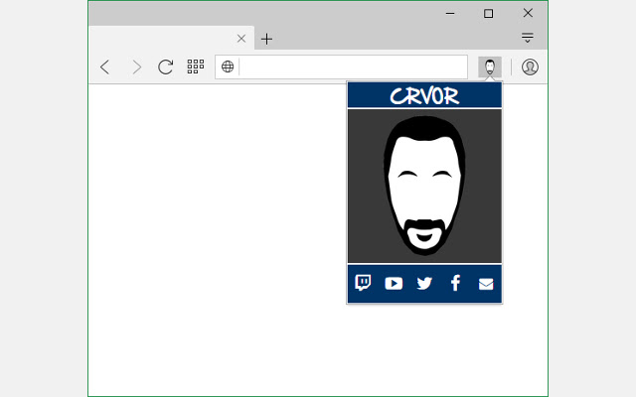Select the open browser tab
Image resolution: width=636 pixels, height=397 pixels.
pos(171,38)
